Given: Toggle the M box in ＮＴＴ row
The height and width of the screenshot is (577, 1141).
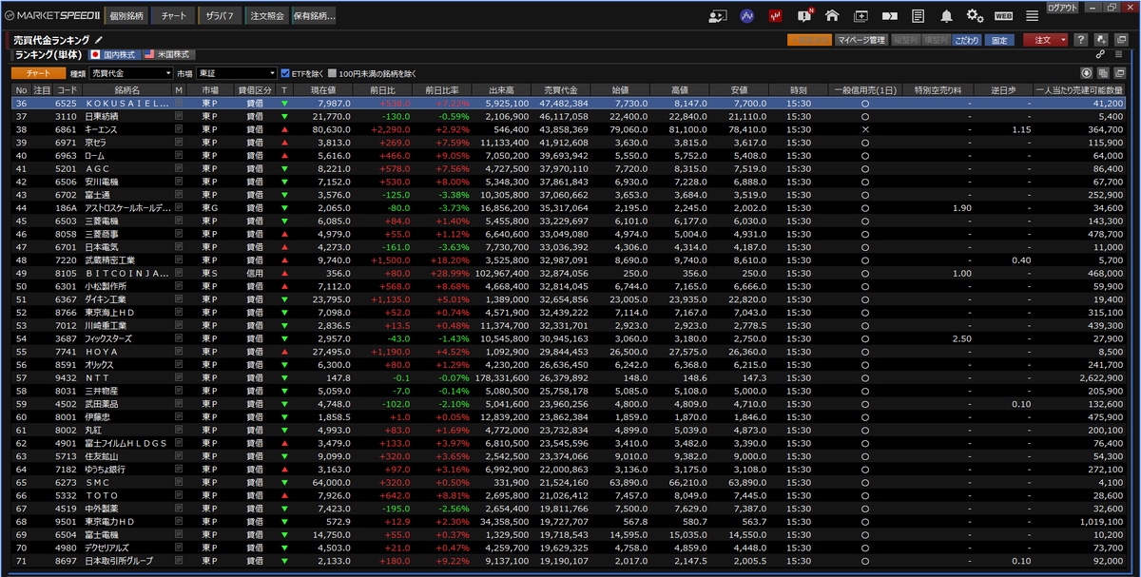Looking at the screenshot, I should click(x=179, y=376).
